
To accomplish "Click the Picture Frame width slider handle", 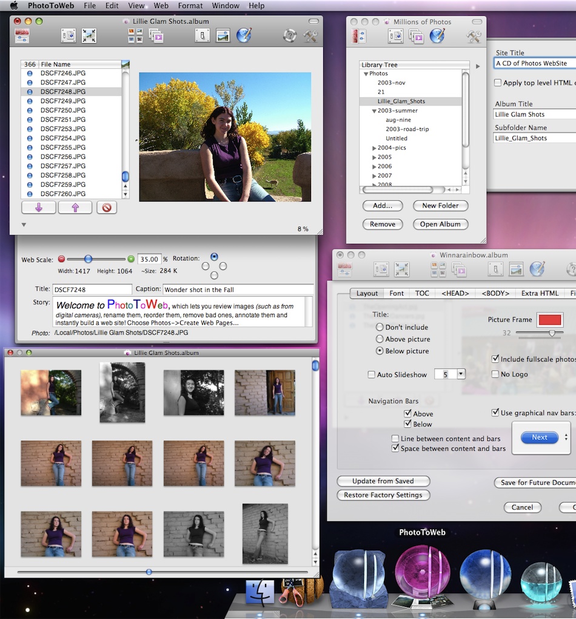I will pos(552,333).
